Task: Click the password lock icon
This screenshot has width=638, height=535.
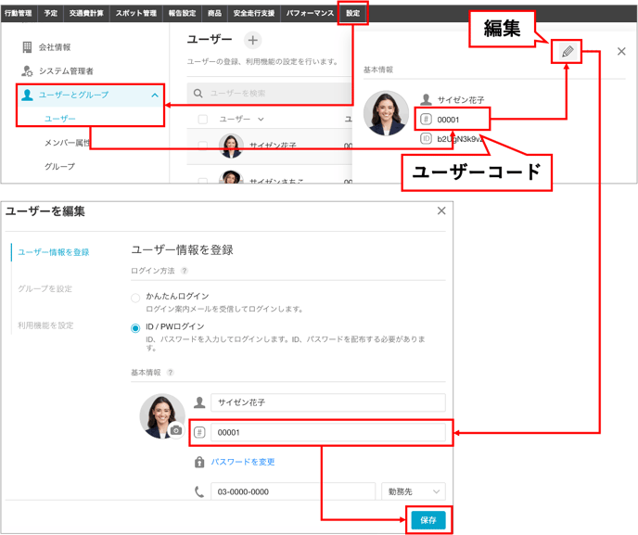Action: (199, 462)
